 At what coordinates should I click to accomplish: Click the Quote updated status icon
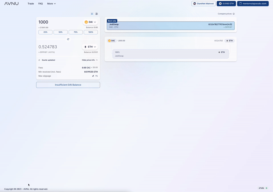click(39, 60)
